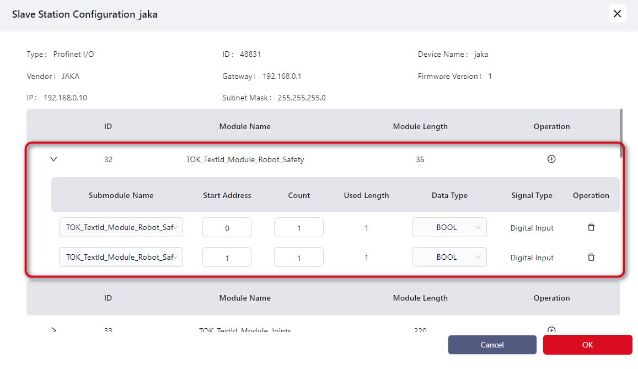638x369 pixels.
Task: Open second row Submodule Name dropdown
Action: (121, 257)
